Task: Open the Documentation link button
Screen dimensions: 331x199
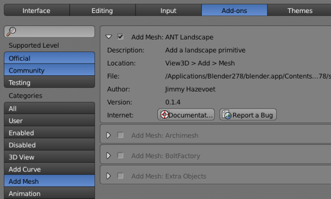Action: (x=186, y=115)
